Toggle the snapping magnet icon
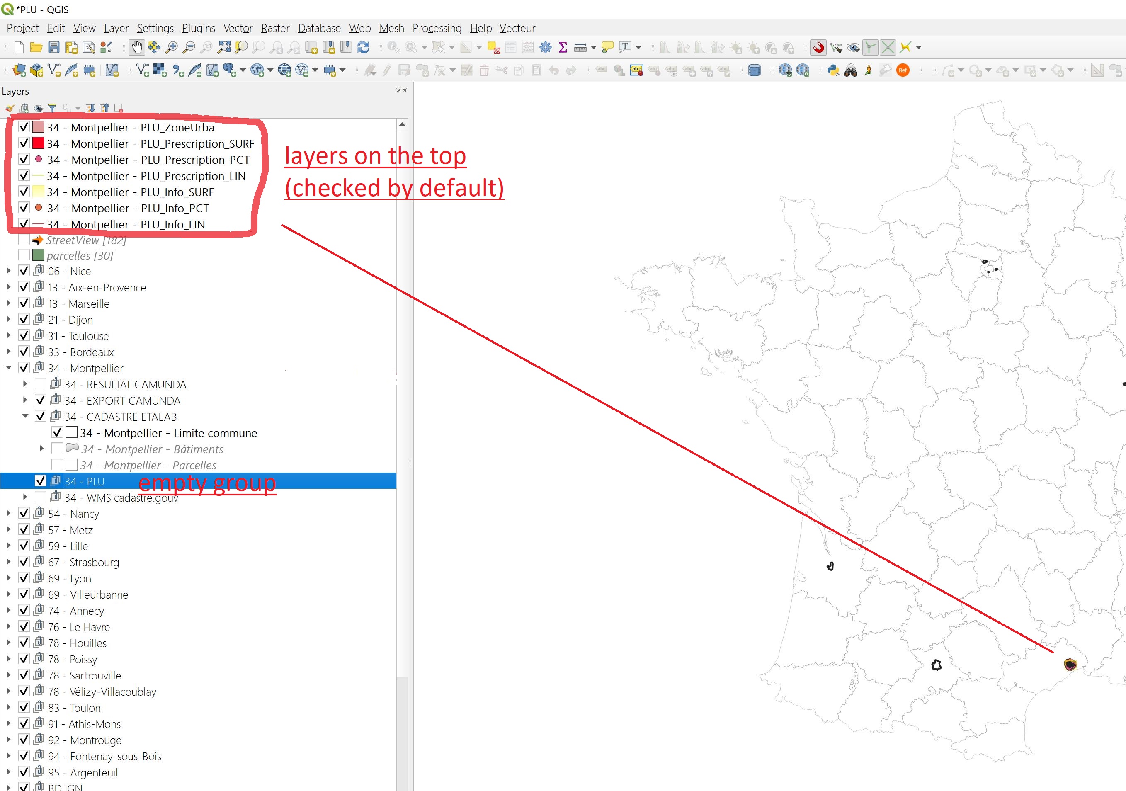The height and width of the screenshot is (791, 1126). (x=818, y=48)
